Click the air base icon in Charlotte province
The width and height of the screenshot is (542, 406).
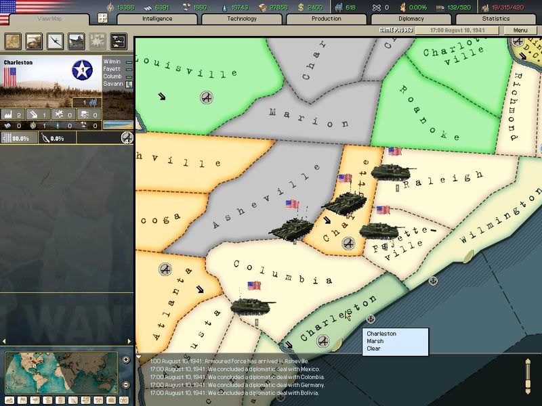point(348,244)
